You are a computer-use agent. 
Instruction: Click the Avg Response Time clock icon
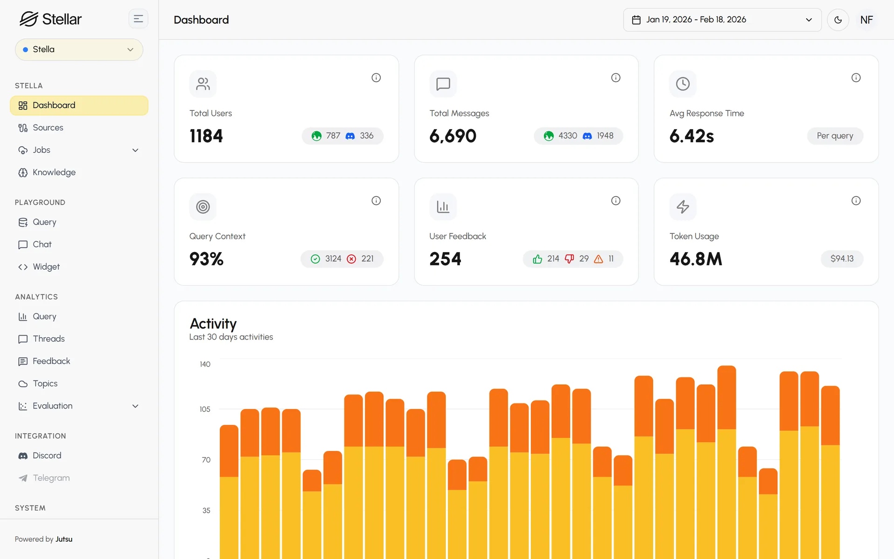click(x=683, y=84)
